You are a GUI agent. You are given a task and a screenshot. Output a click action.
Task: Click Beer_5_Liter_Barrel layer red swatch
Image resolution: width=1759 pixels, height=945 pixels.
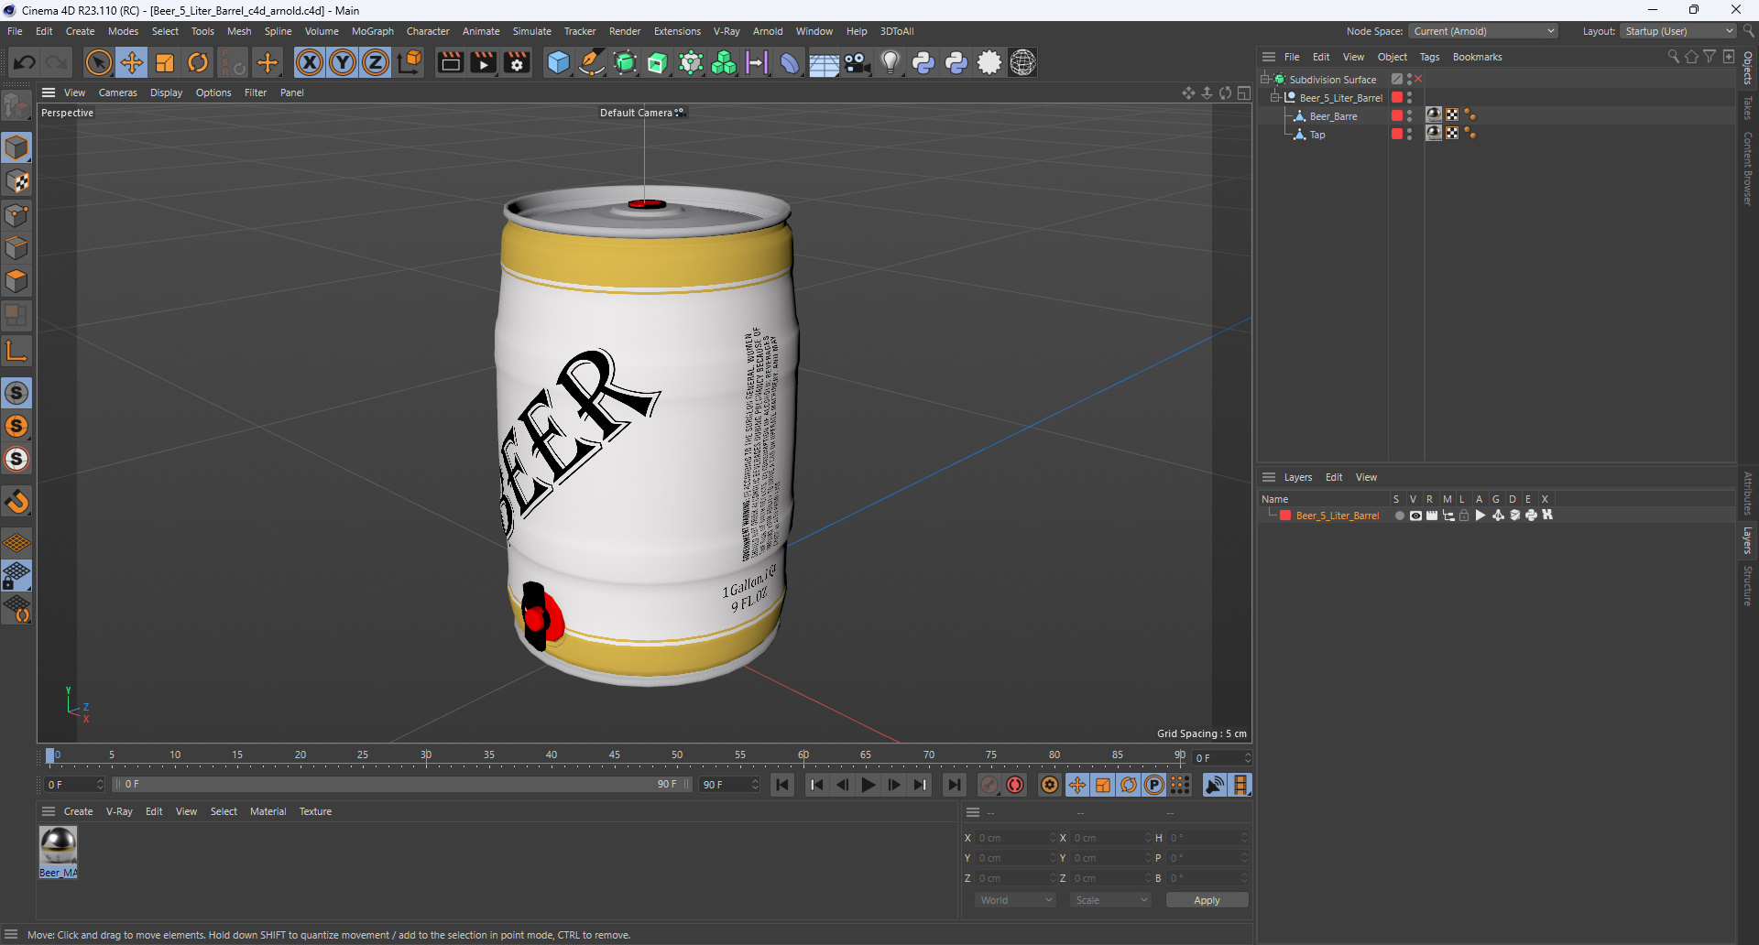click(x=1285, y=516)
